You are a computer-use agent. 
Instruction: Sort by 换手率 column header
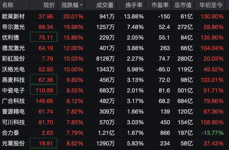point(134,5)
